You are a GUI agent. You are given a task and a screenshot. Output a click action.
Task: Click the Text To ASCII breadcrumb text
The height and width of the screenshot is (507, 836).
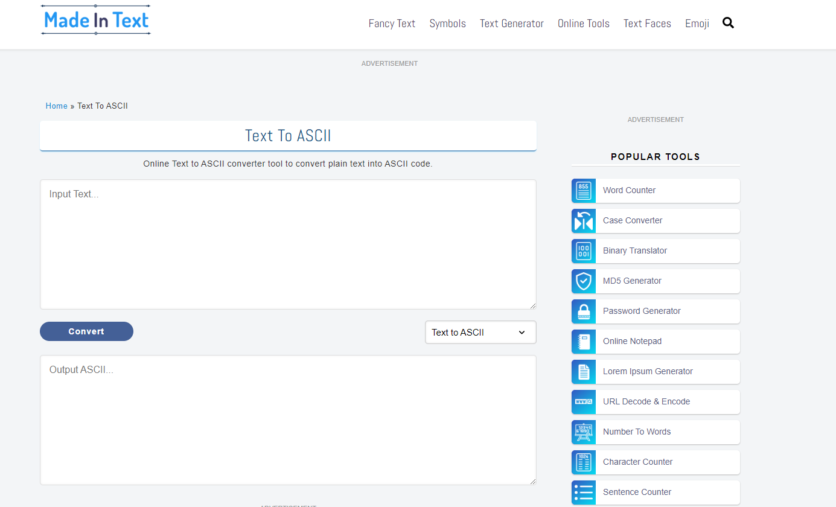pyautogui.click(x=103, y=106)
